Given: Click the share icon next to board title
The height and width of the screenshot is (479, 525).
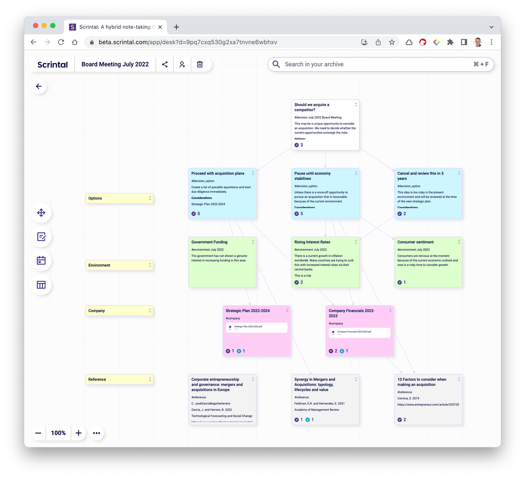Looking at the screenshot, I should (165, 64).
